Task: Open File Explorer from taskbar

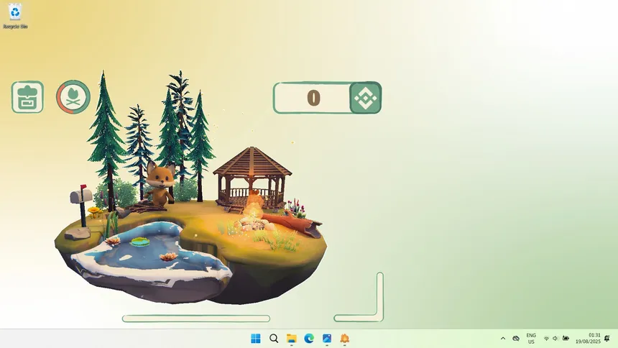Action: [x=292, y=339]
